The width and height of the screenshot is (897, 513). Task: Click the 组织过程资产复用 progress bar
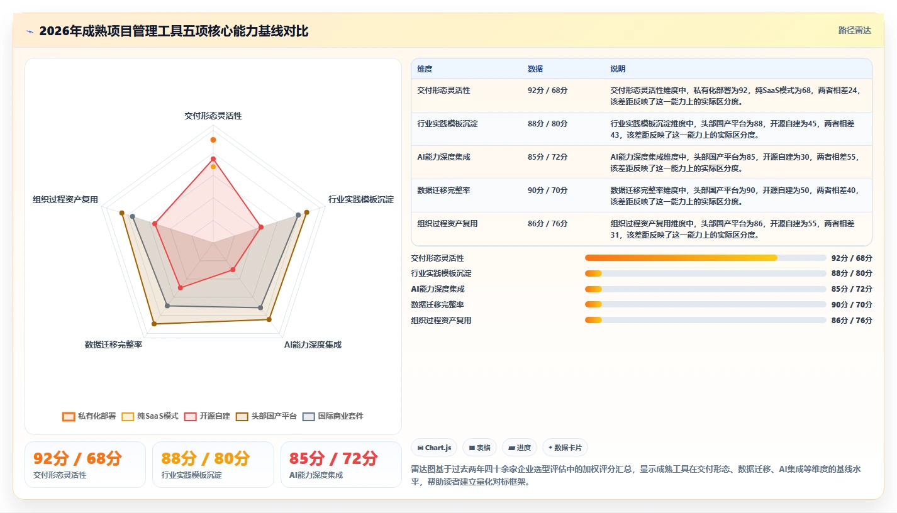[x=705, y=320]
